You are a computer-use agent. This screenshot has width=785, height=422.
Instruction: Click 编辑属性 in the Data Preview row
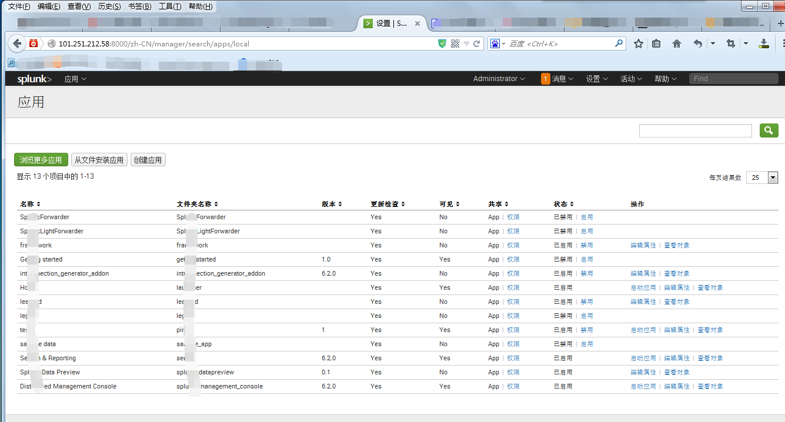click(x=643, y=372)
